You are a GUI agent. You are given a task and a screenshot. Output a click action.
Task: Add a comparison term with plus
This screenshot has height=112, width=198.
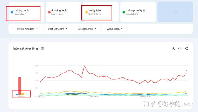click(x=175, y=12)
